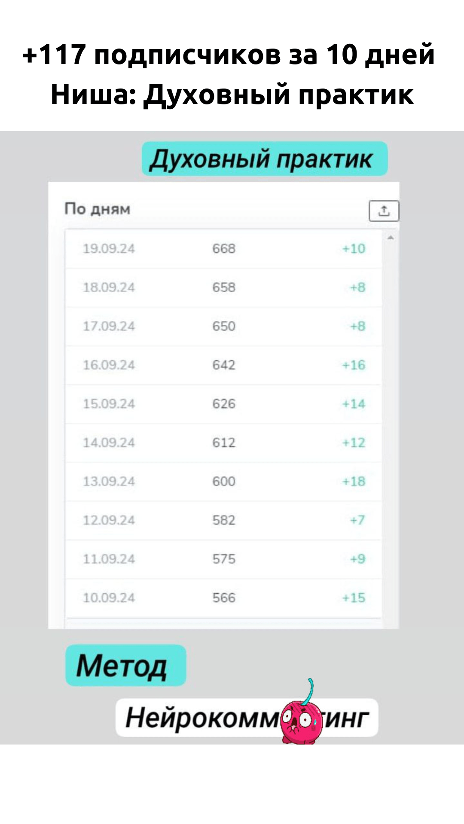Select the 19.09.24 row

click(x=223, y=249)
